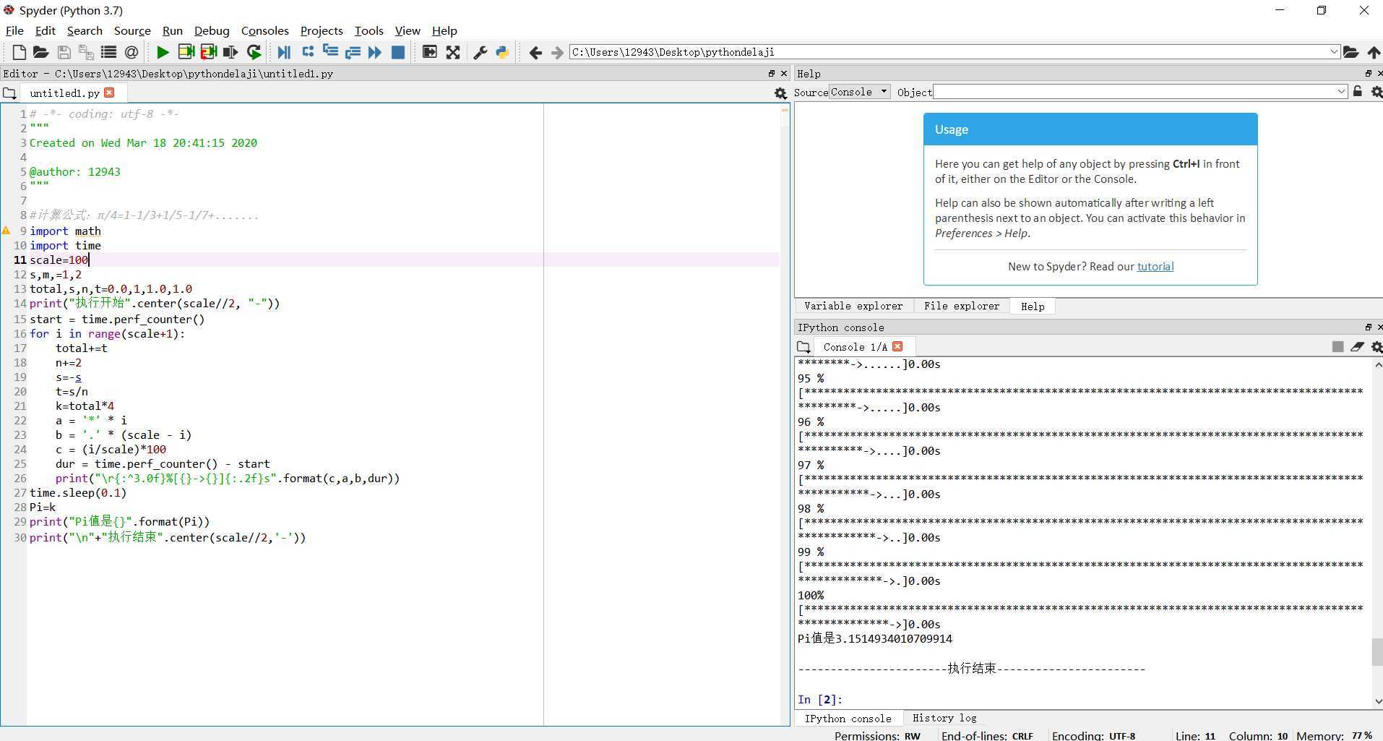1383x741 pixels.
Task: Stop debugging with the blue square
Action: [397, 52]
